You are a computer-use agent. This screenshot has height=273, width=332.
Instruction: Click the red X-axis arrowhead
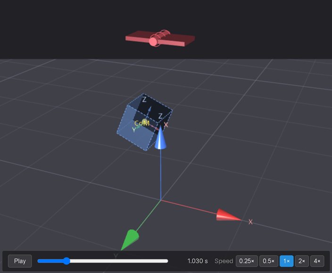pyautogui.click(x=228, y=215)
